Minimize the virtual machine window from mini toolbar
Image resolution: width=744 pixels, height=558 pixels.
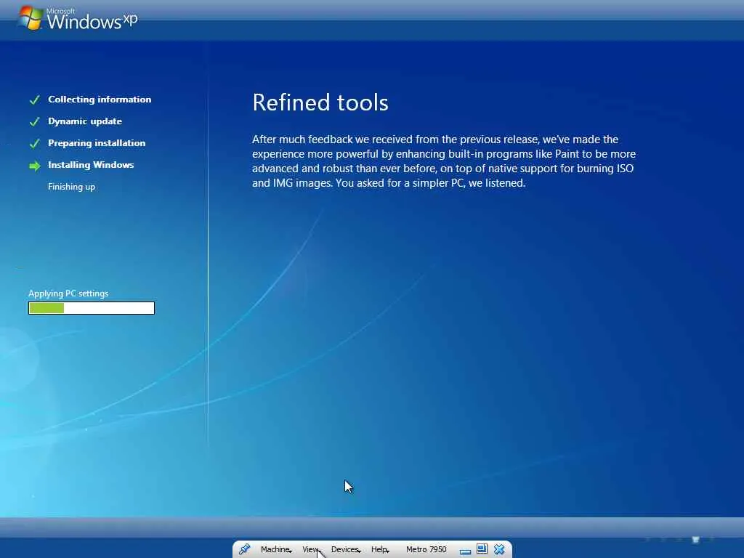465,551
